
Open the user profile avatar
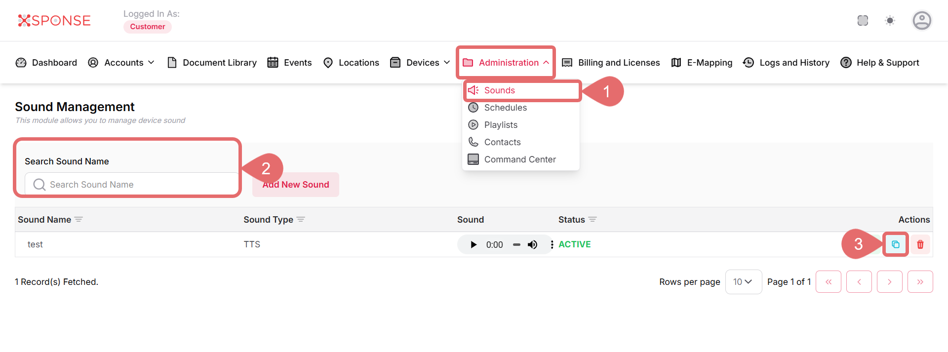click(921, 21)
